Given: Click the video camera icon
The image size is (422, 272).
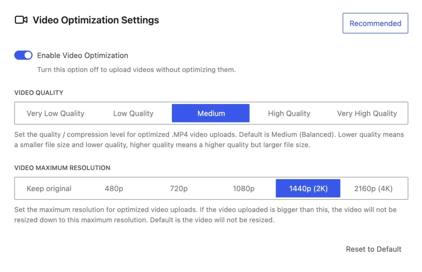Looking at the screenshot, I should [21, 20].
